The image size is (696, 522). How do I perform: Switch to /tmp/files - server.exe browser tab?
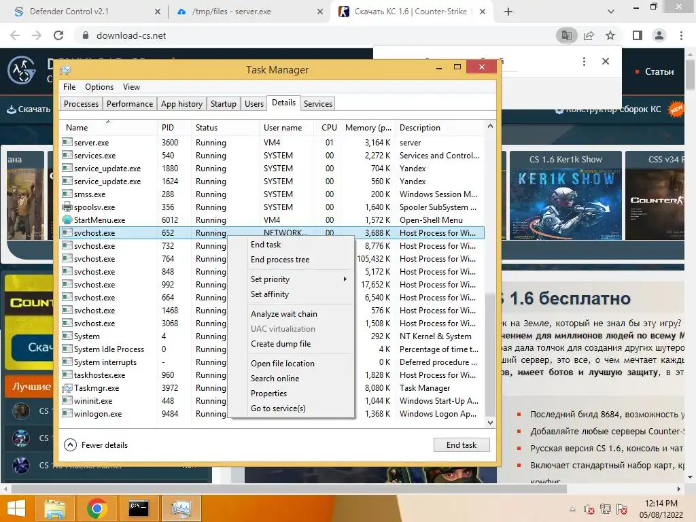pyautogui.click(x=249, y=12)
